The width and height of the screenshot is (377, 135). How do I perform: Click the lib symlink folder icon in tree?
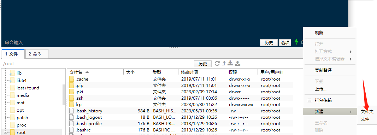(12, 73)
